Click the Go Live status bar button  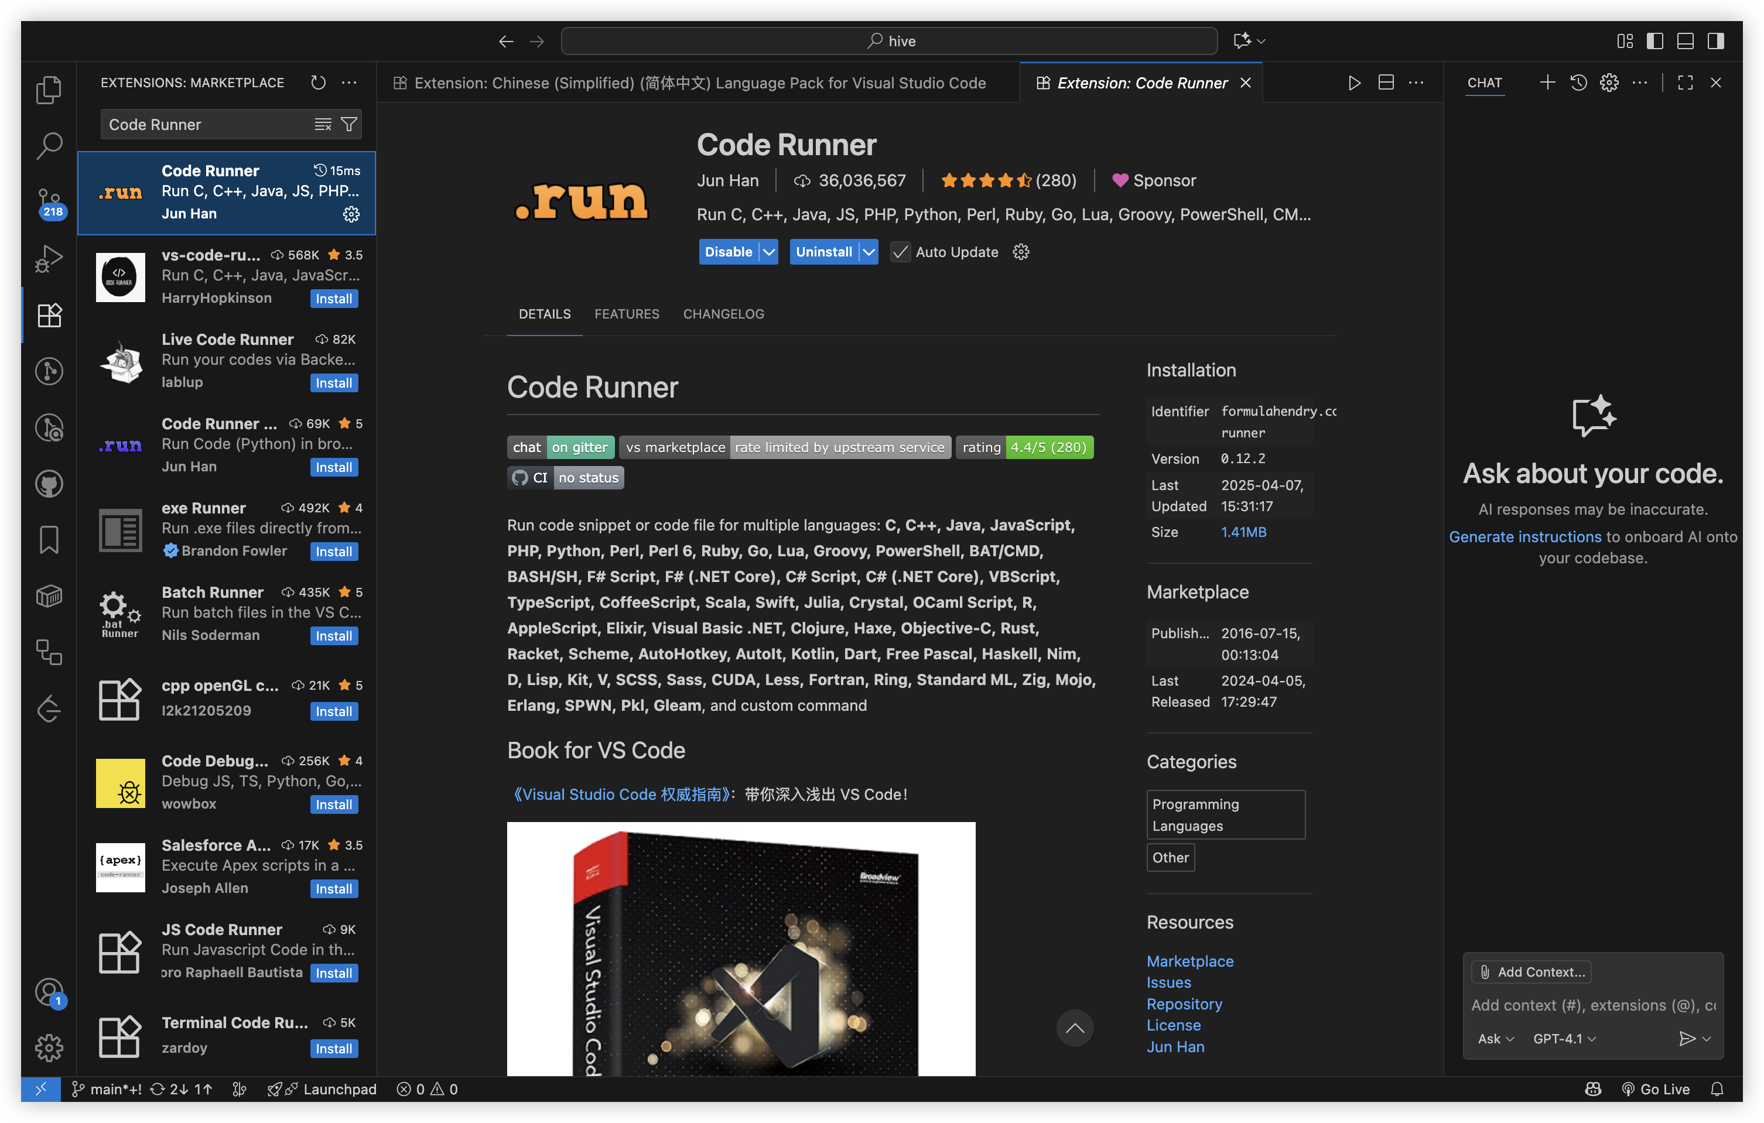[x=1656, y=1088]
